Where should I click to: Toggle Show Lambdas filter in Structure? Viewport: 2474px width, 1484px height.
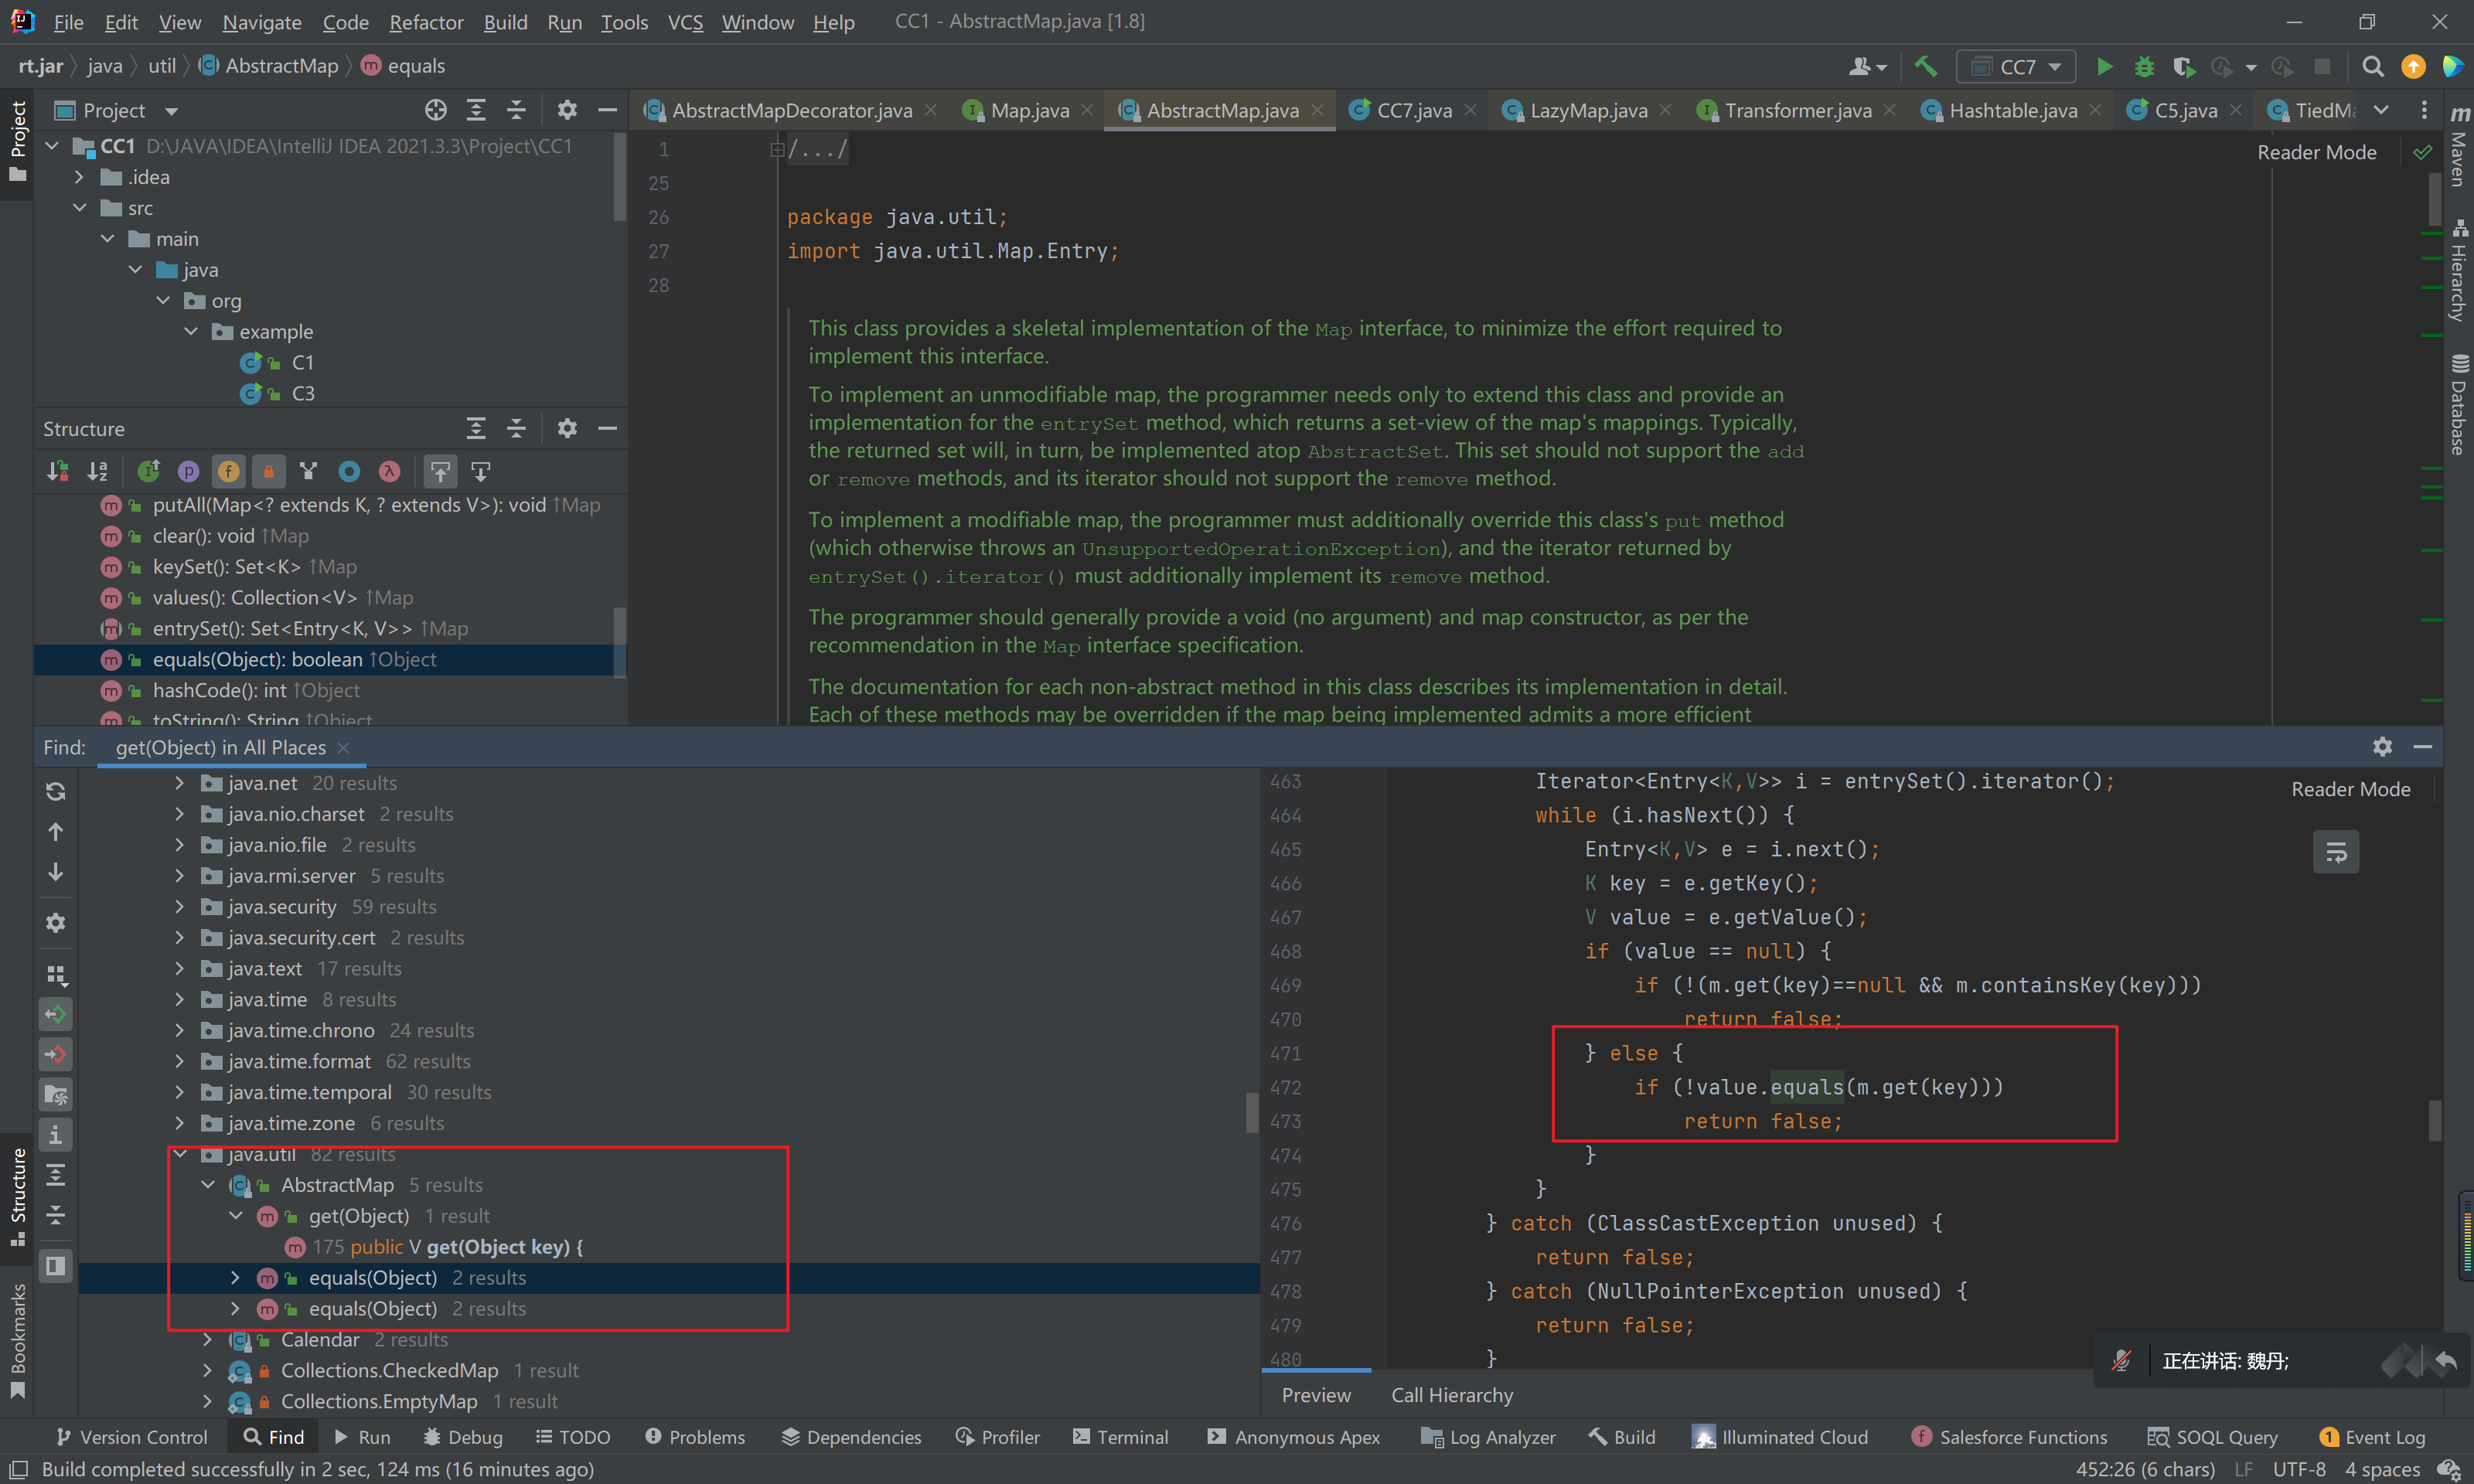click(389, 471)
